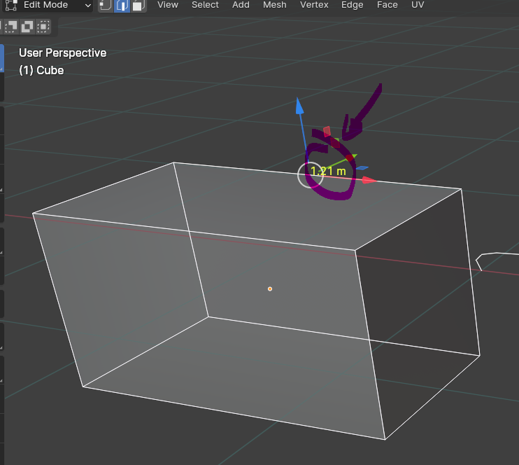519x465 pixels.
Task: Open the View menu
Action: (x=167, y=5)
